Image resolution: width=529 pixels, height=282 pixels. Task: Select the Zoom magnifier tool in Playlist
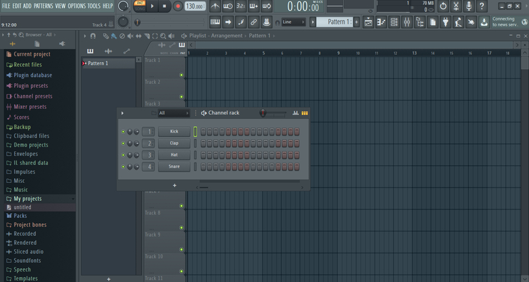tap(163, 36)
